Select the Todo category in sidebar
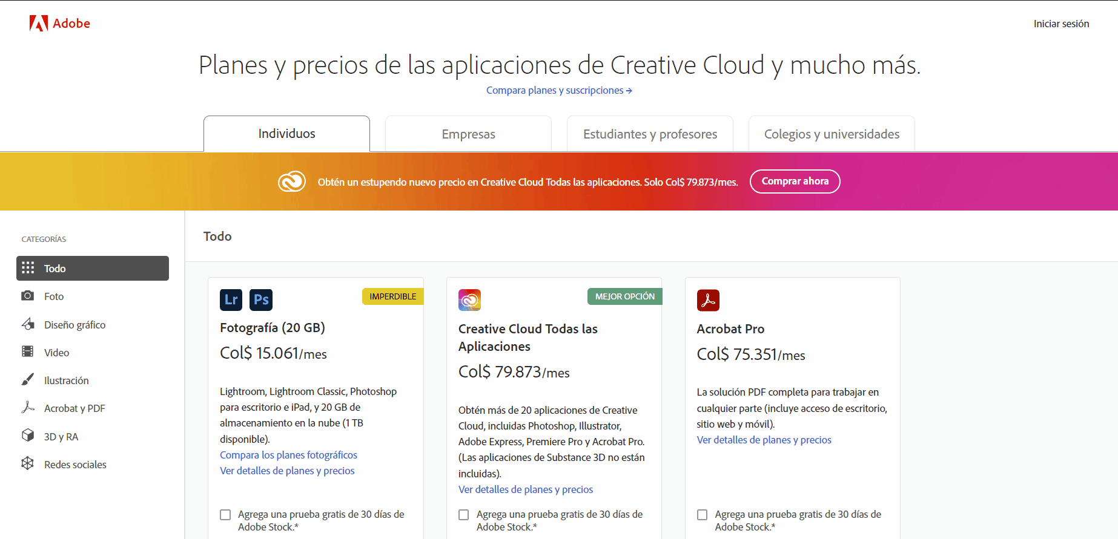1118x539 pixels. 93,269
